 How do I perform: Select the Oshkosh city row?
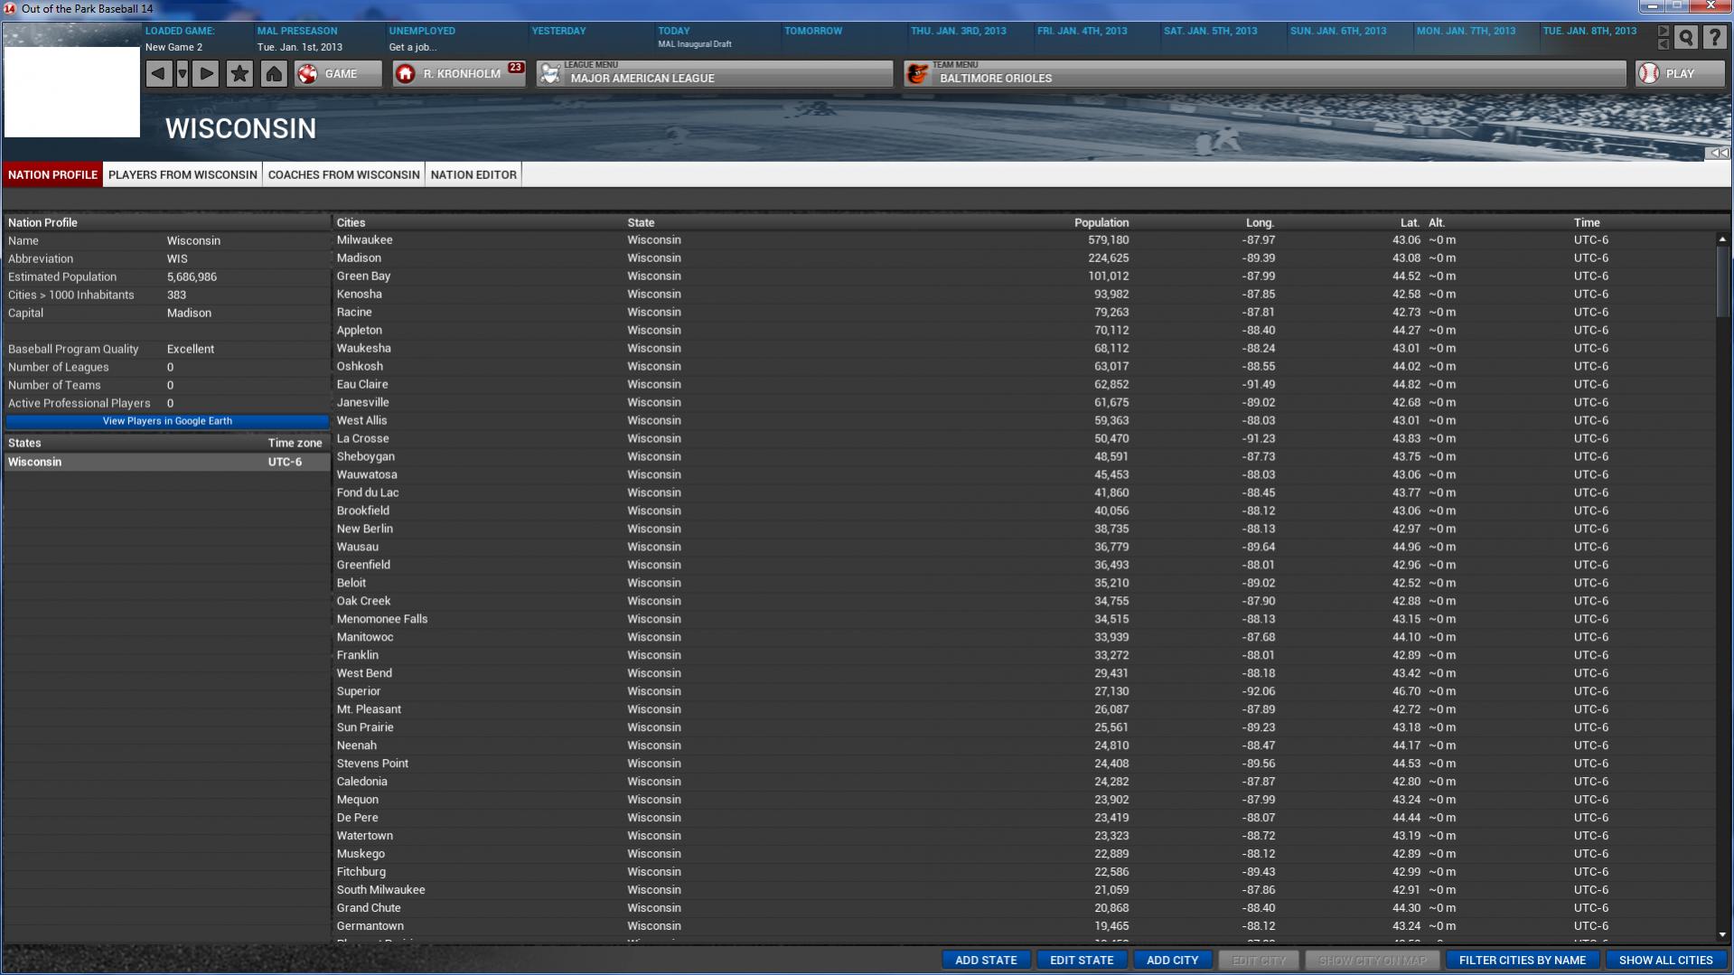click(1025, 367)
